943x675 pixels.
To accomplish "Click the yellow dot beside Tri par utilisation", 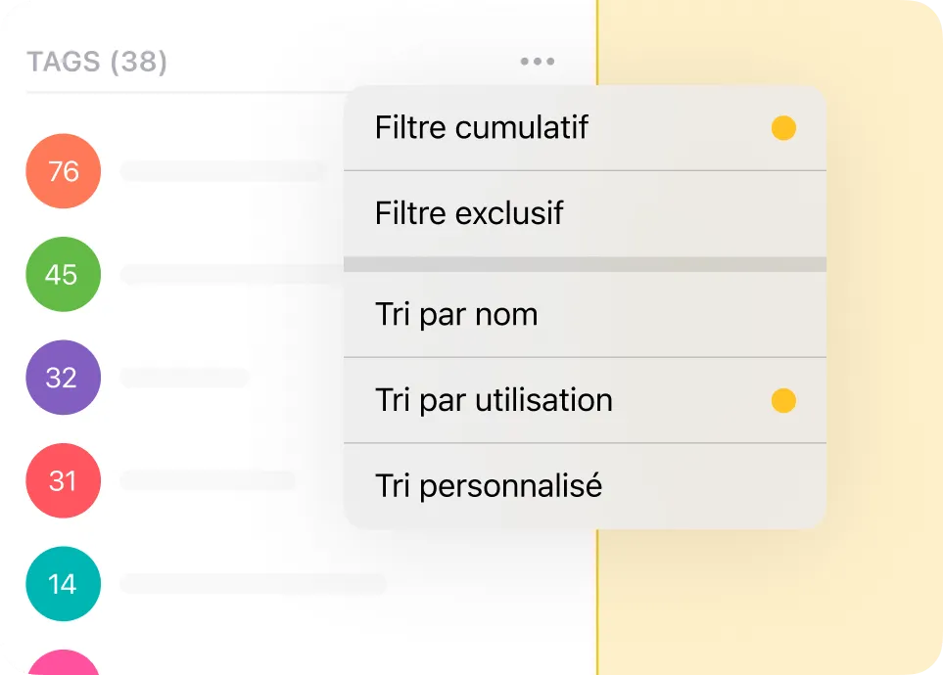I will click(783, 400).
